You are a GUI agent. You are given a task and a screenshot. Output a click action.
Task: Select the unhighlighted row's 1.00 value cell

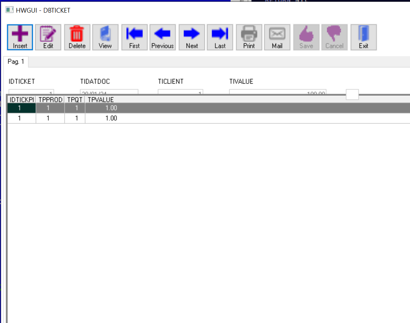click(x=111, y=118)
